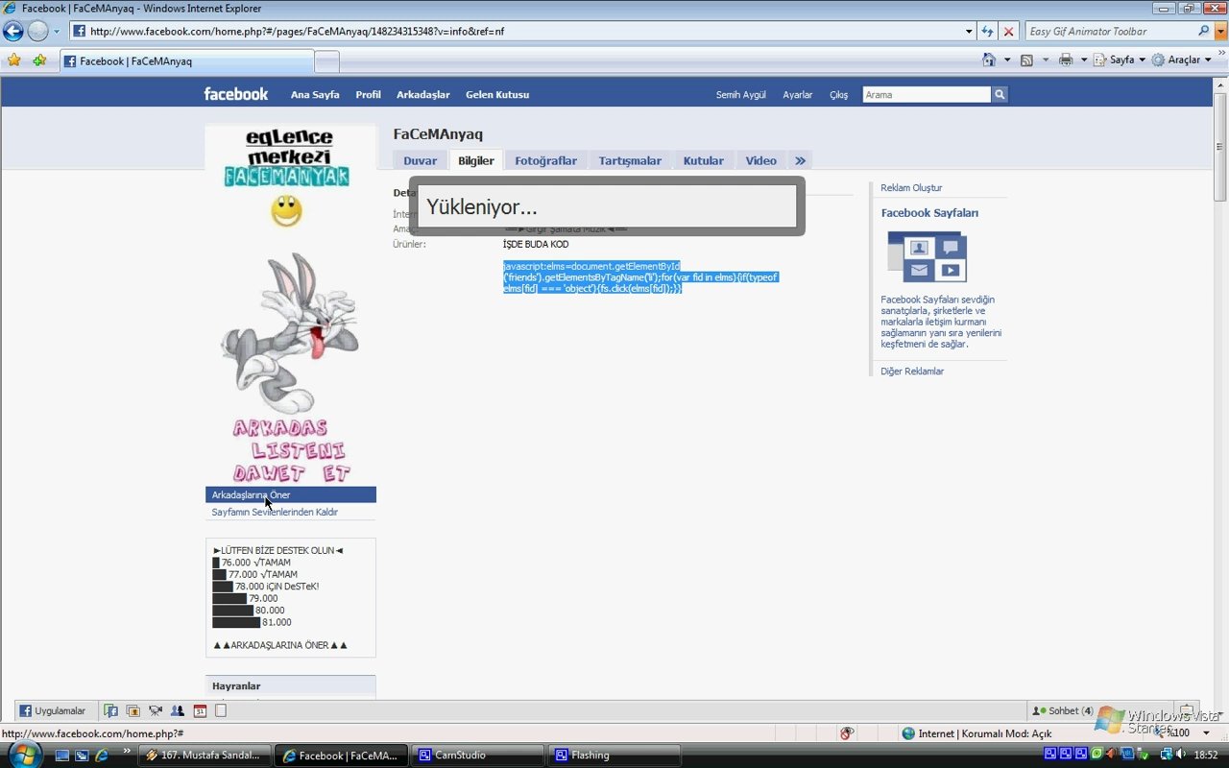
Task: Launch Internet Explorer from quick launch
Action: pyautogui.click(x=102, y=756)
